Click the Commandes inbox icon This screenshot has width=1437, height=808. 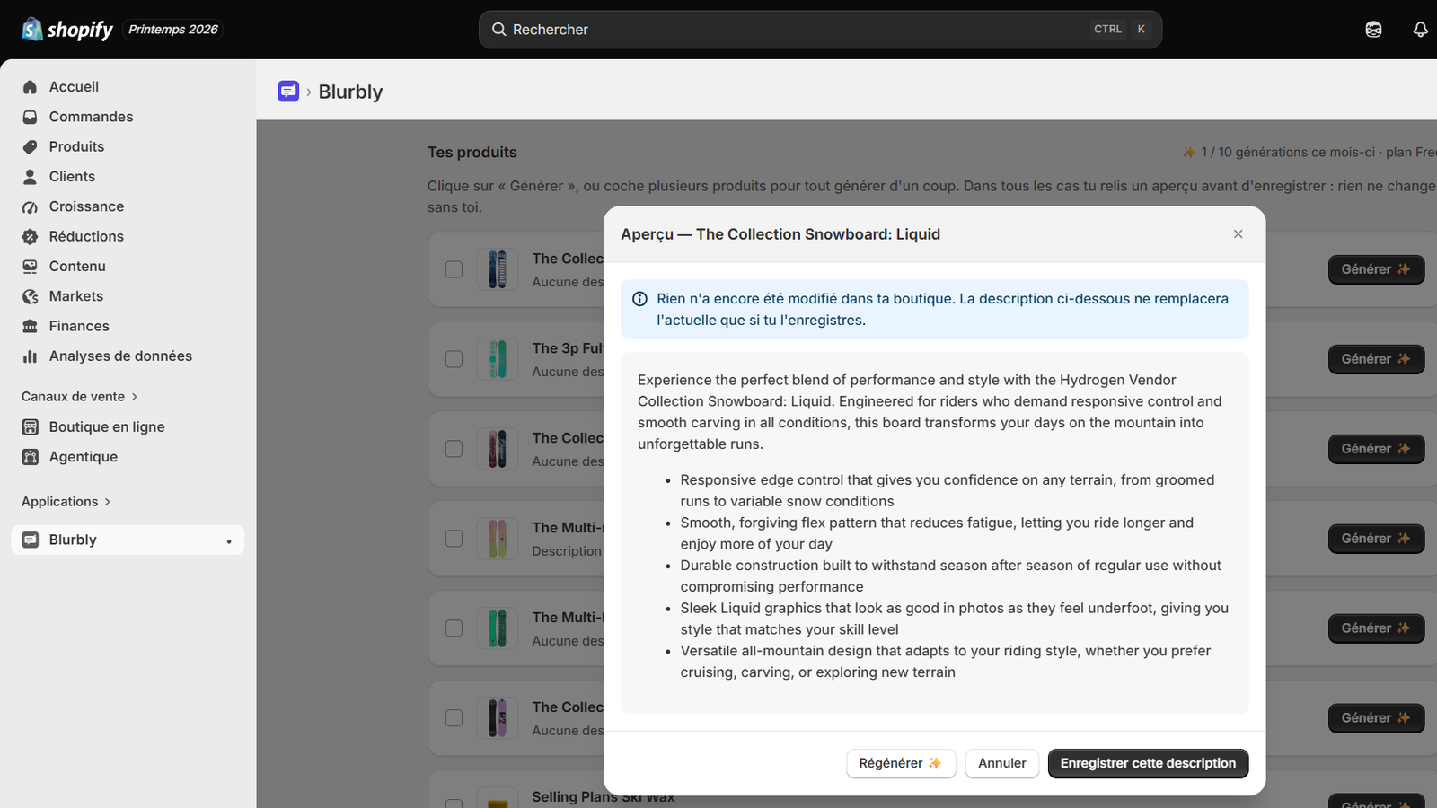click(31, 117)
